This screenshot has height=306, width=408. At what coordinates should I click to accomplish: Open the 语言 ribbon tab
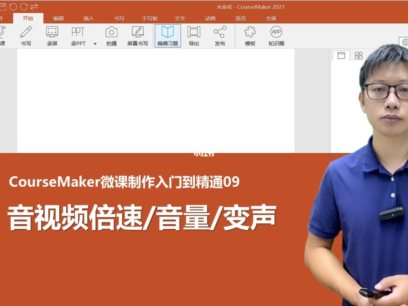click(x=241, y=18)
